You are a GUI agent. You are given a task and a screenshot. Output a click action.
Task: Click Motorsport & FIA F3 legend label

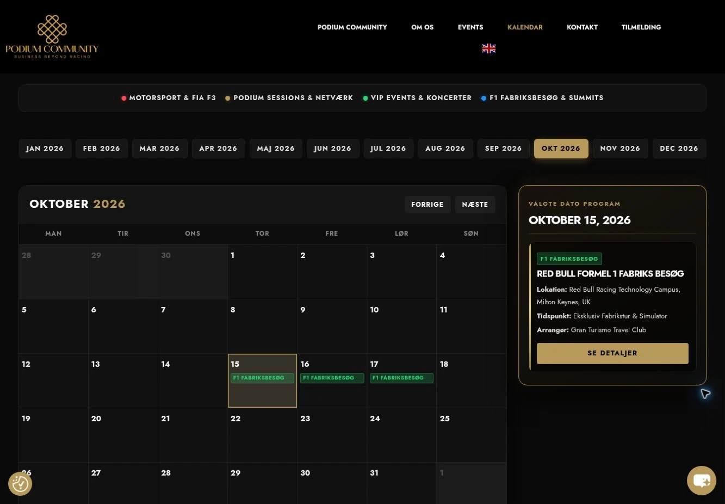(172, 98)
